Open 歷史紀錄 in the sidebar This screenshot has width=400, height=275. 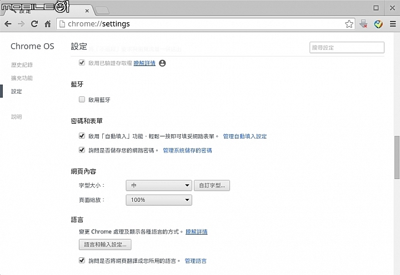point(22,65)
